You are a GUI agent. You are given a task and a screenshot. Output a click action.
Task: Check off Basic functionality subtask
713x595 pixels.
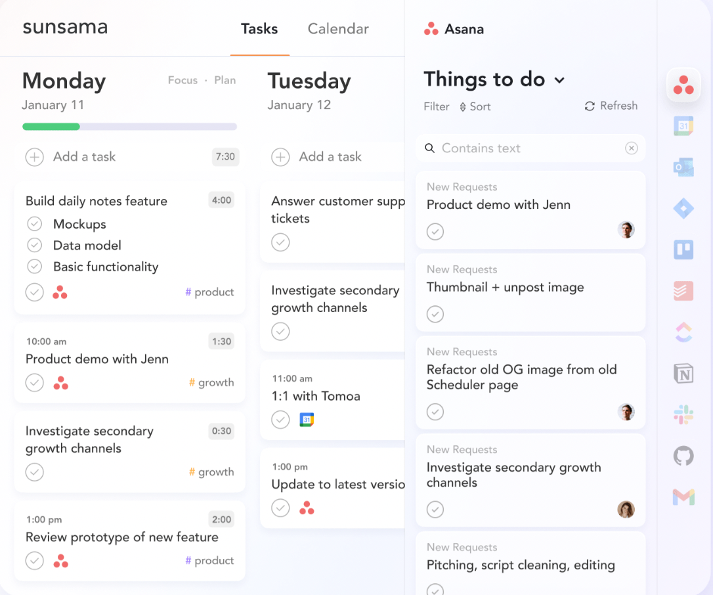[35, 266]
